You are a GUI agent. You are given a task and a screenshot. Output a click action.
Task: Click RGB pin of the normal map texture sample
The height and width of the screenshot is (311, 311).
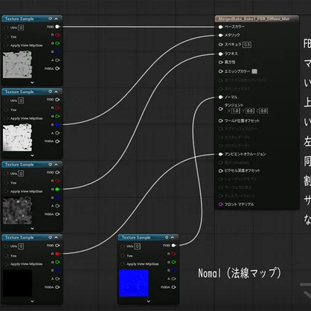(173, 246)
